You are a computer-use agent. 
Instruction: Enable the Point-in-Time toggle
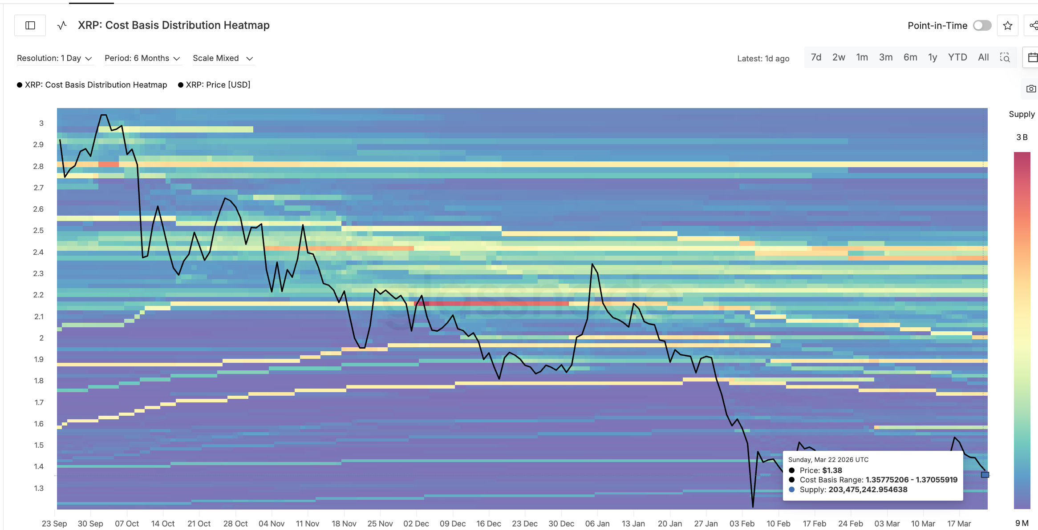[982, 25]
